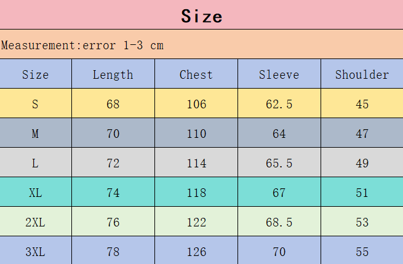This screenshot has width=403, height=264.
Task: Click the S size row label
Action: [x=35, y=104]
